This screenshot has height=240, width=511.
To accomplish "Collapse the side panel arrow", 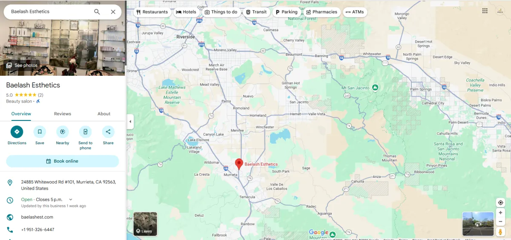I will [130, 122].
